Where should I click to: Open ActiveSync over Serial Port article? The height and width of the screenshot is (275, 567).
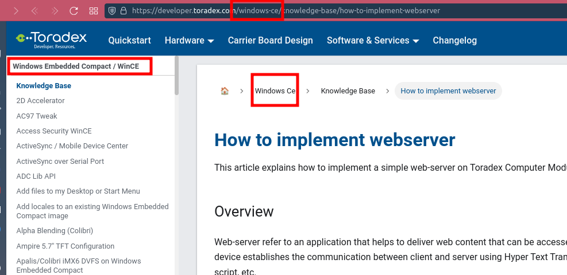point(60,162)
